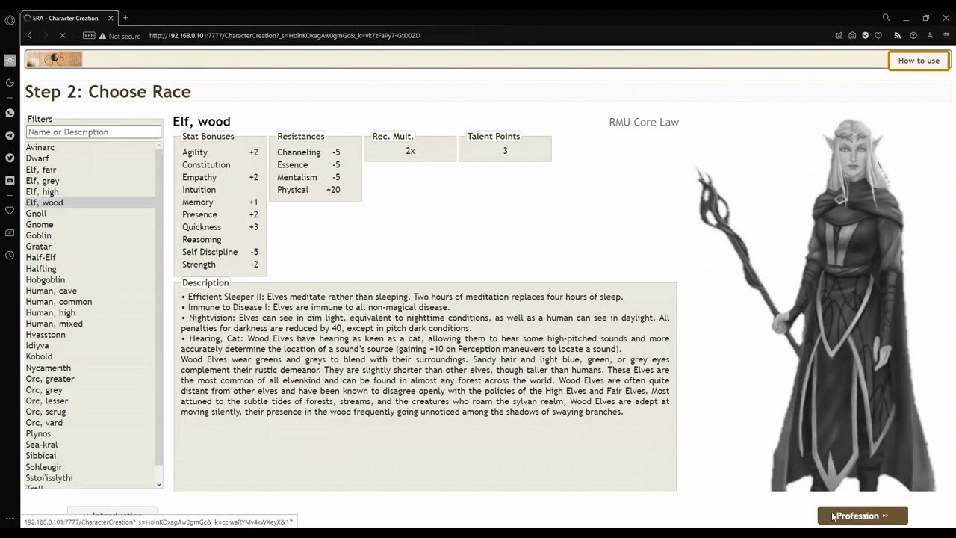
Task: Open Telegram from the sidebar
Action: (x=10, y=135)
